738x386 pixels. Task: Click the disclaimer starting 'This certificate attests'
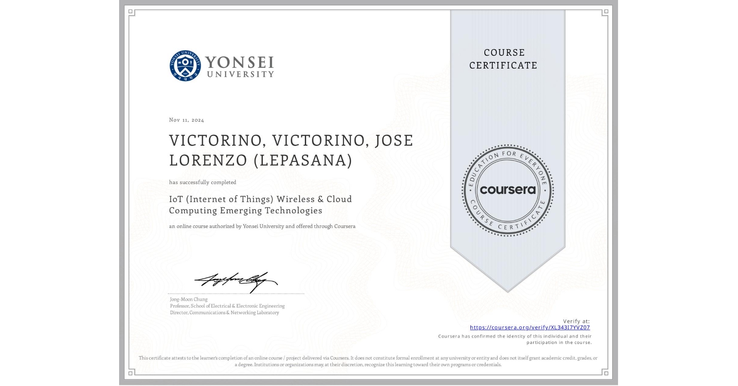tap(368, 361)
